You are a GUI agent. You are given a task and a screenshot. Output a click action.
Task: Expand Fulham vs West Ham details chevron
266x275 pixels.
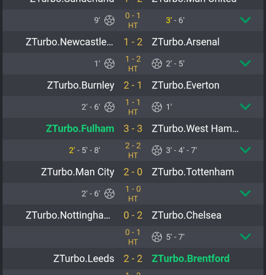(x=245, y=150)
